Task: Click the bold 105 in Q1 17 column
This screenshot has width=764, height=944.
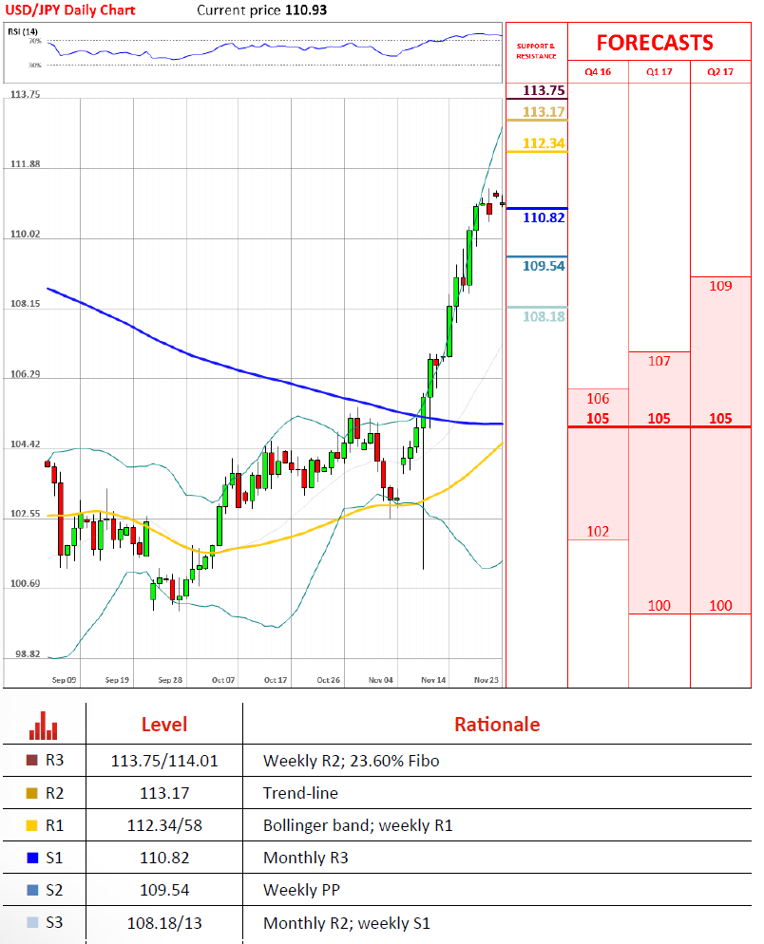Action: click(x=659, y=419)
